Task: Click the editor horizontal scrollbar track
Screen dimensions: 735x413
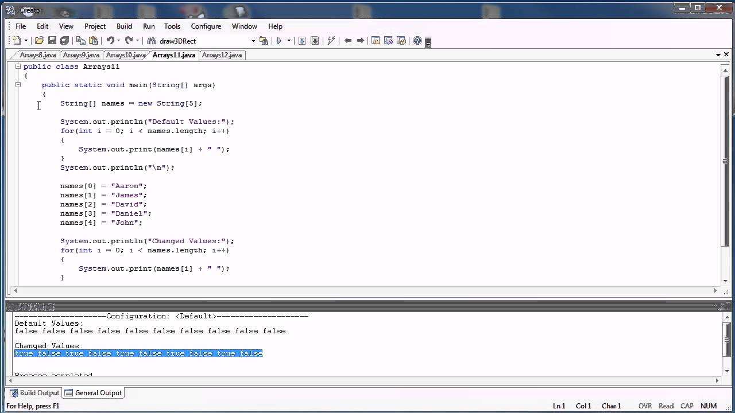Action: [365, 291]
